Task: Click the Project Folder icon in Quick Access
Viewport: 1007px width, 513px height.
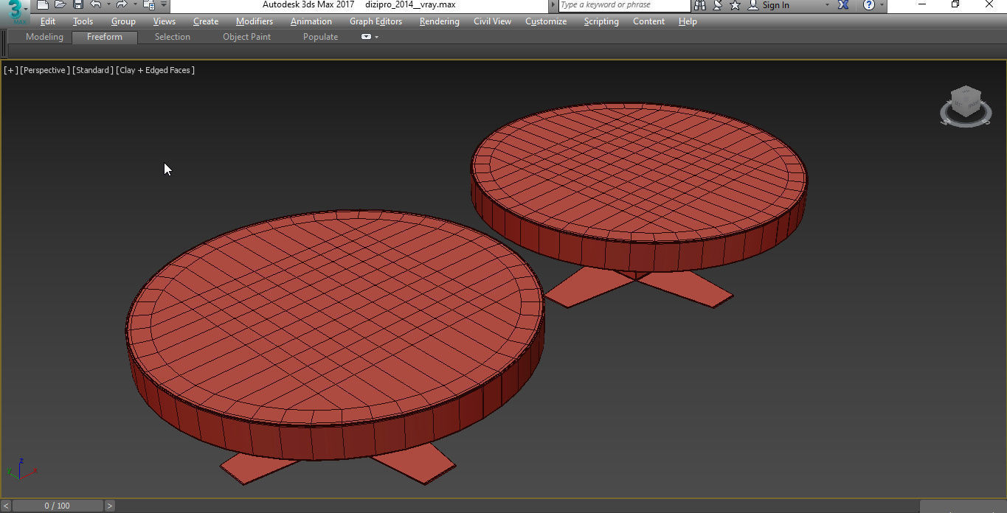Action: (x=149, y=5)
